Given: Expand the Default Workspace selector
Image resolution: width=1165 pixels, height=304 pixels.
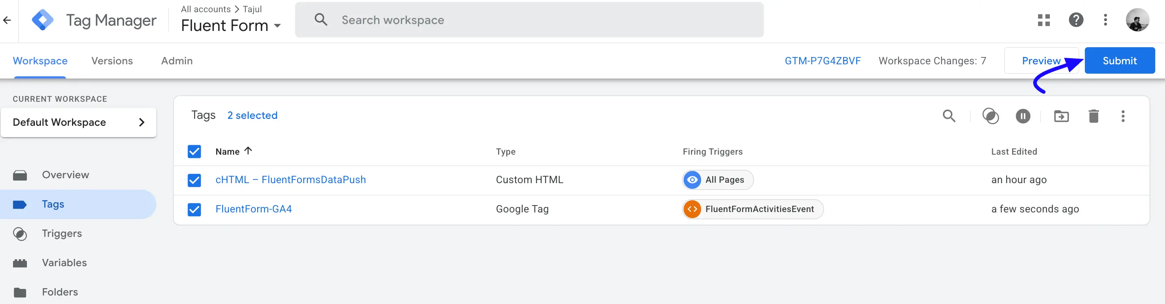Looking at the screenshot, I should 79,122.
